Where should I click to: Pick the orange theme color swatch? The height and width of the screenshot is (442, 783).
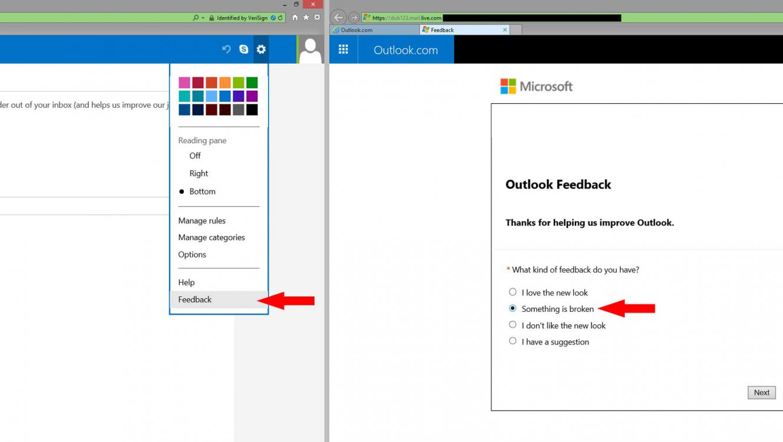(x=225, y=83)
